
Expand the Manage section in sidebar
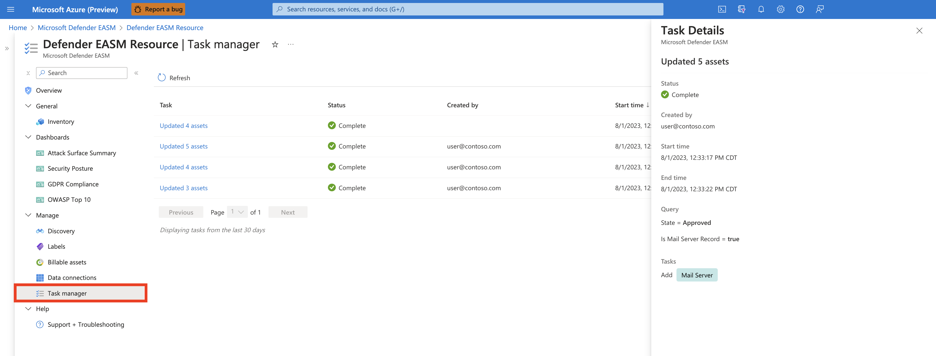pyautogui.click(x=28, y=215)
